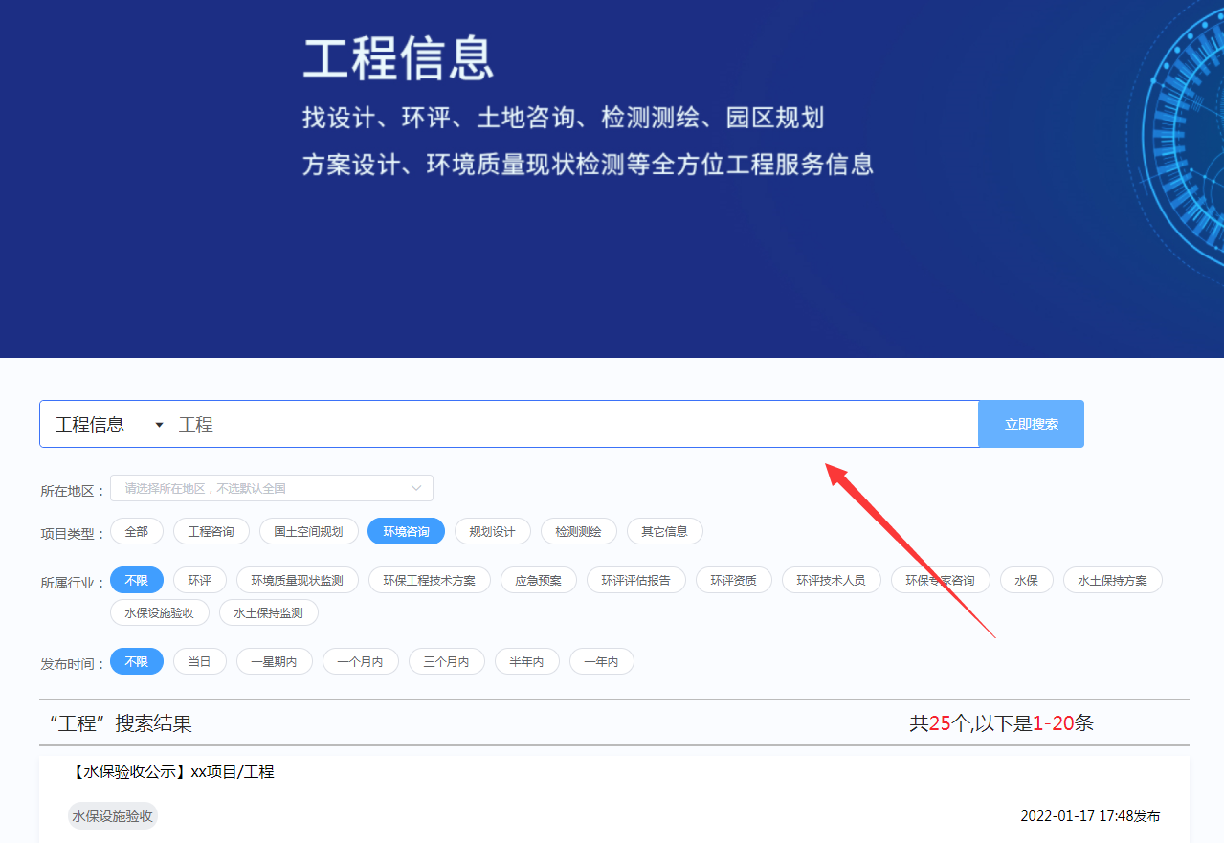
Task: Filter by 环境质量现状监测 industry
Action: tap(297, 580)
